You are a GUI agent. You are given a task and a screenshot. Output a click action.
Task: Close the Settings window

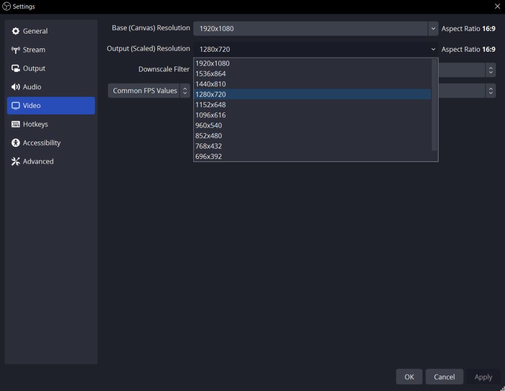coord(497,6)
